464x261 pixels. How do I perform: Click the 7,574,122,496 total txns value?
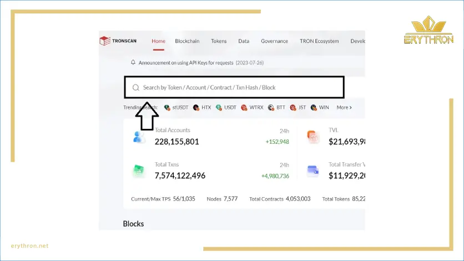[180, 176]
